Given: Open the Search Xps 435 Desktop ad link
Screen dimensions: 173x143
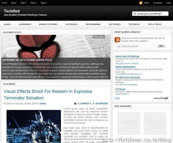Looking at the screenshot, I should 127,56.
